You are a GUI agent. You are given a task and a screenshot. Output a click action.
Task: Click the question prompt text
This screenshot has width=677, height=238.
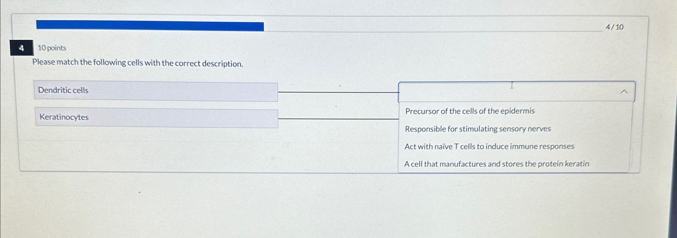point(138,63)
